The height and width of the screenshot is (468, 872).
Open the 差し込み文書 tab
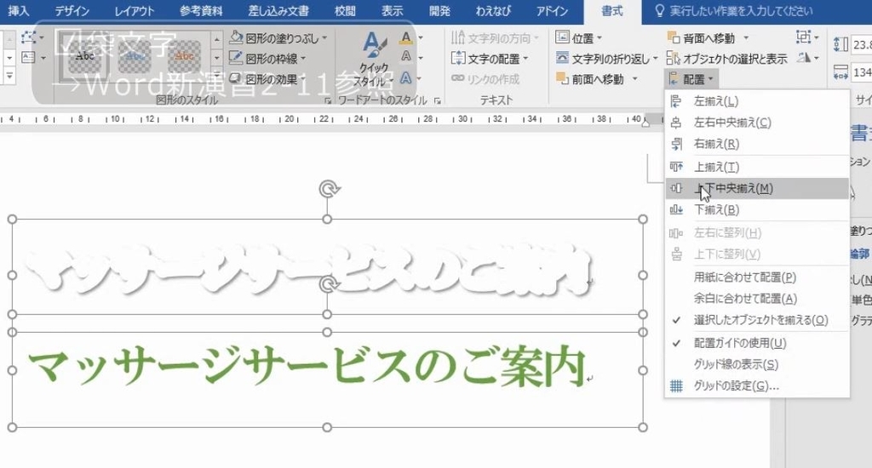[x=278, y=11]
